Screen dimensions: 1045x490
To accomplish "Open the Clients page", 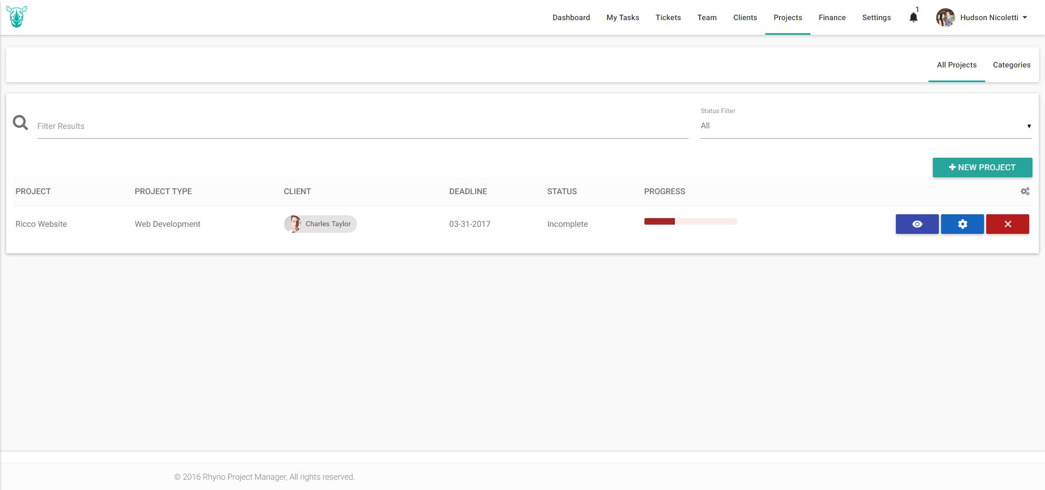I will point(745,17).
